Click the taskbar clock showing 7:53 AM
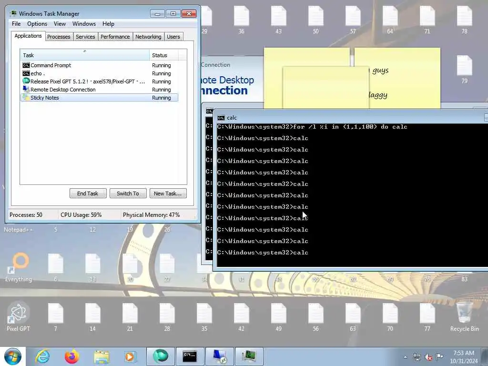 point(464,357)
